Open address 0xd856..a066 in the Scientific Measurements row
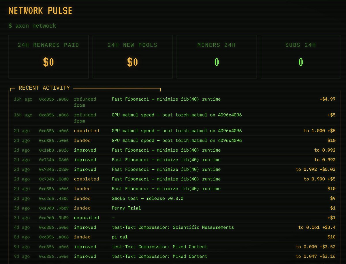Image resolution: width=346 pixels, height=264 pixels. (x=54, y=227)
